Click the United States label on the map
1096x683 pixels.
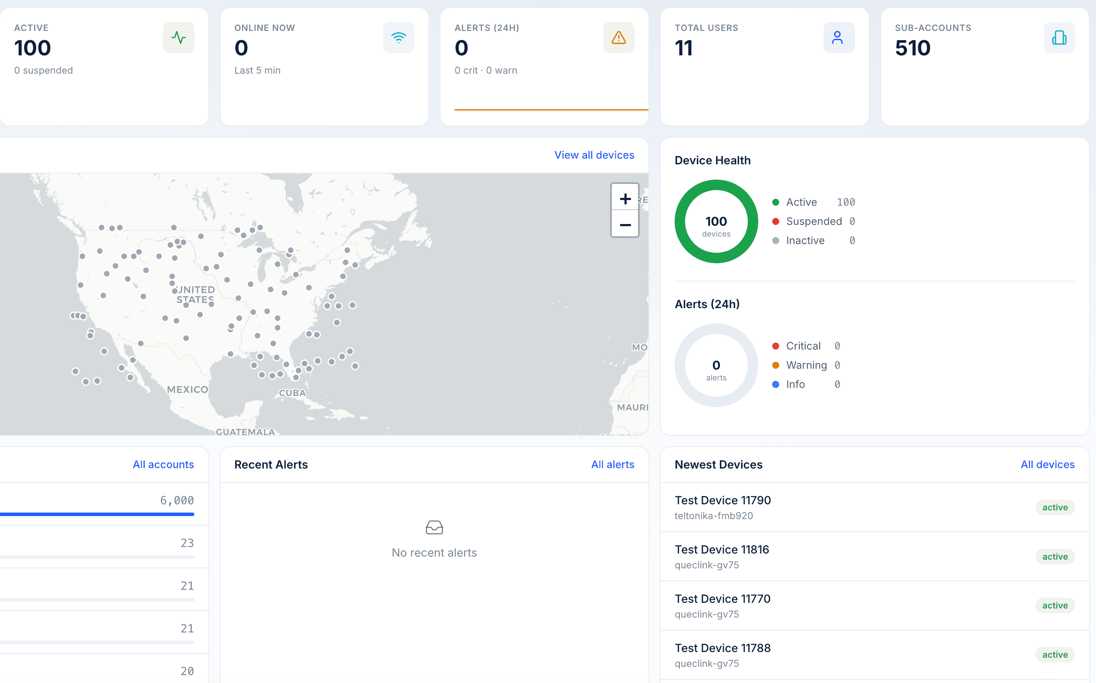195,295
